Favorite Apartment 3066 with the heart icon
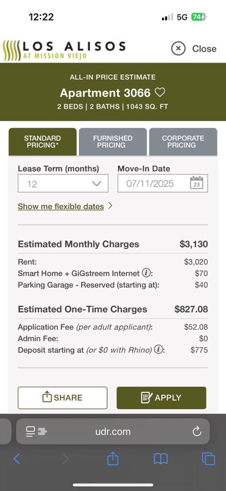The height and width of the screenshot is (491, 226). point(160,93)
